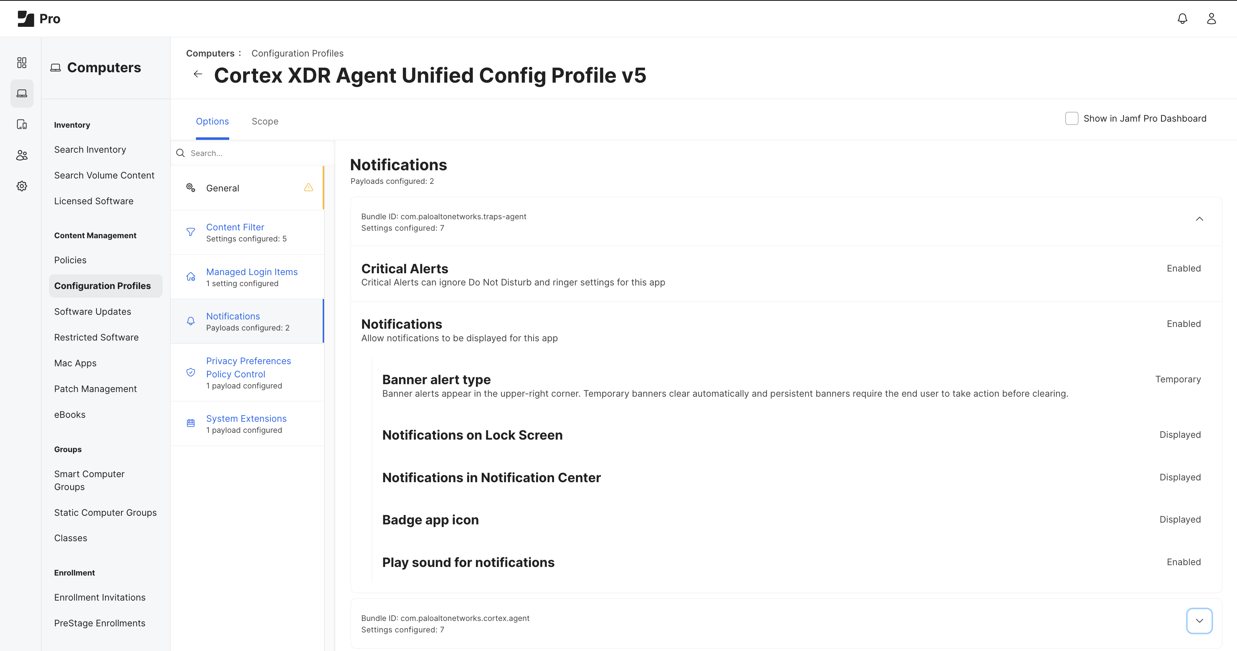Click the cortex.agent Bundle ID text
The image size is (1237, 651).
point(445,618)
